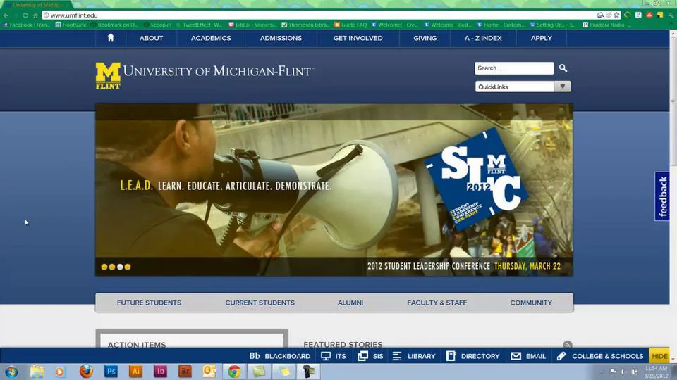Switch to ALUMNI tab
This screenshot has width=677, height=380.
350,303
